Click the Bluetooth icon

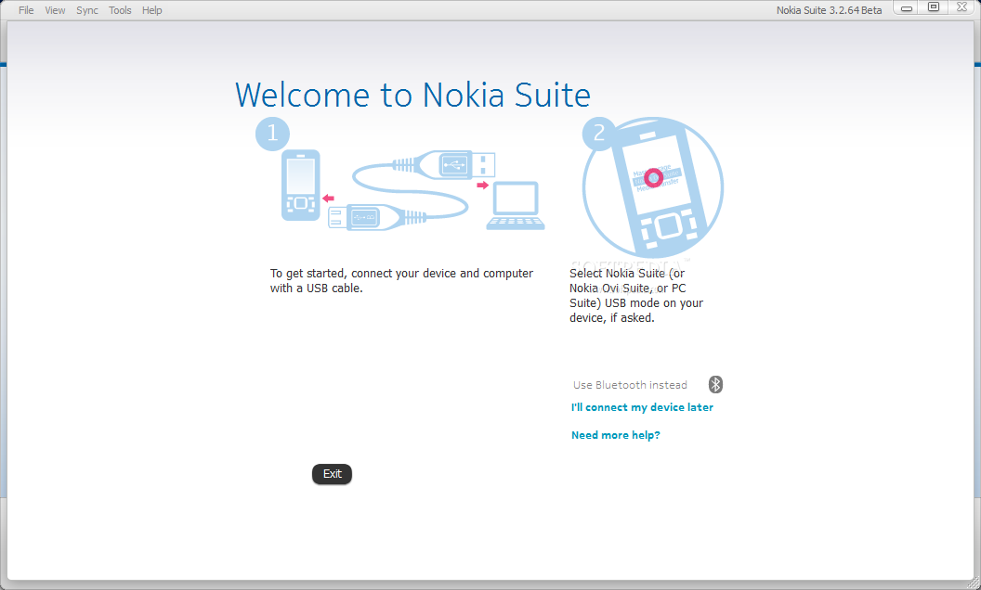click(x=715, y=384)
